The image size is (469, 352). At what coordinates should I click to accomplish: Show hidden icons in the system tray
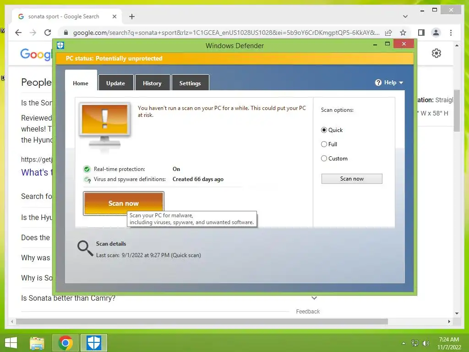pyautogui.click(x=404, y=343)
